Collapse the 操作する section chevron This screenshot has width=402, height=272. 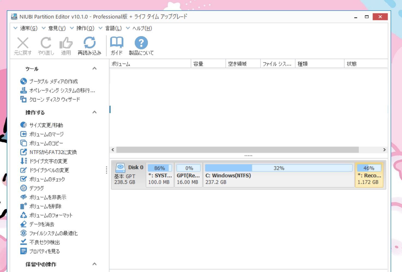tap(95, 112)
